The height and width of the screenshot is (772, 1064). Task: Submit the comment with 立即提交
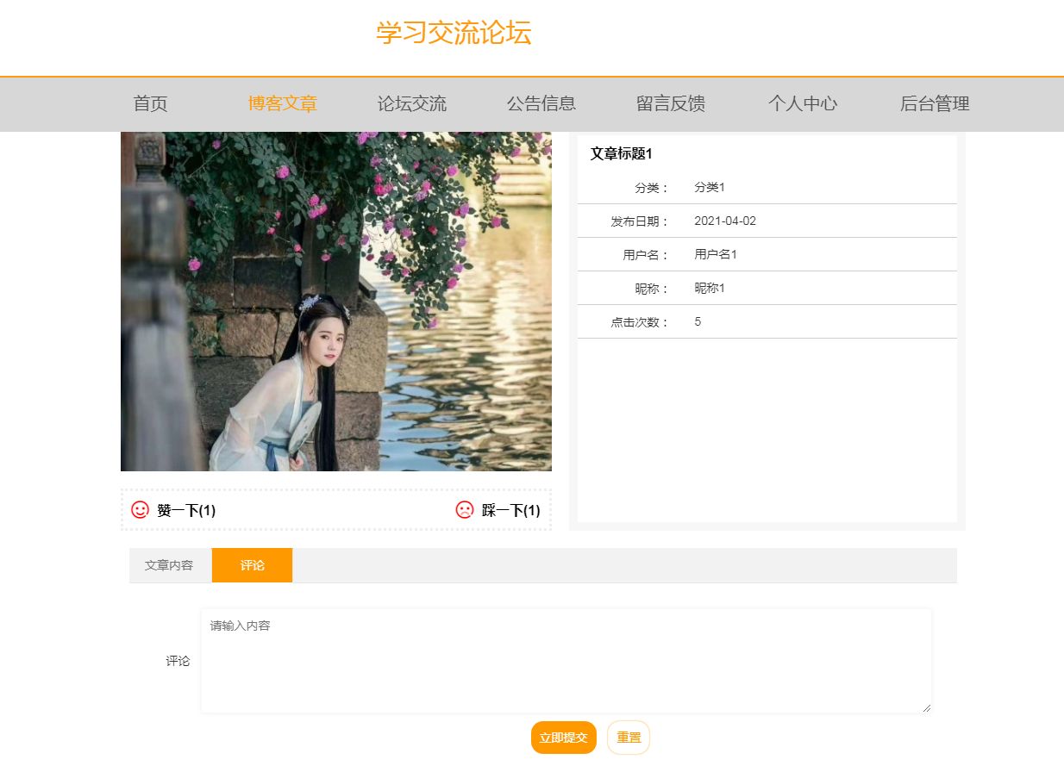pos(564,738)
